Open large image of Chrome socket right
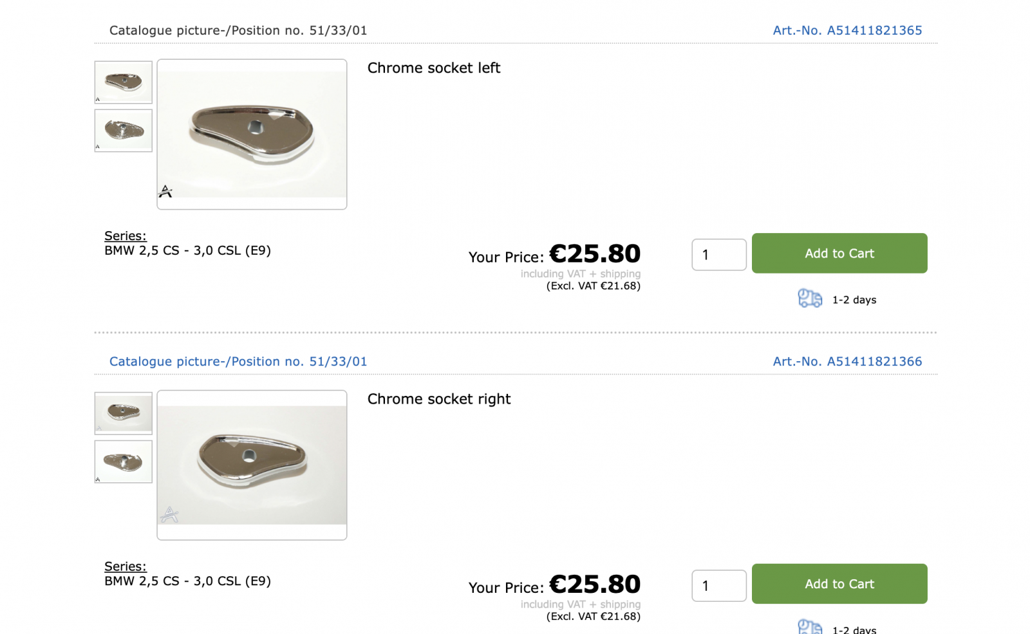The width and height of the screenshot is (1030, 634). click(x=252, y=465)
